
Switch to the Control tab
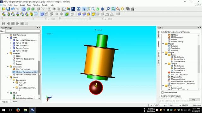point(14,102)
